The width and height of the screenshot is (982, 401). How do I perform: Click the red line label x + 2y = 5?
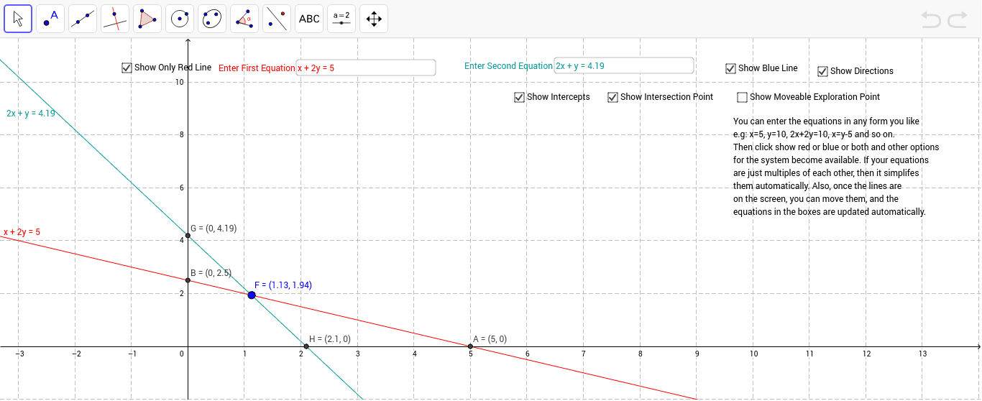[x=22, y=232]
